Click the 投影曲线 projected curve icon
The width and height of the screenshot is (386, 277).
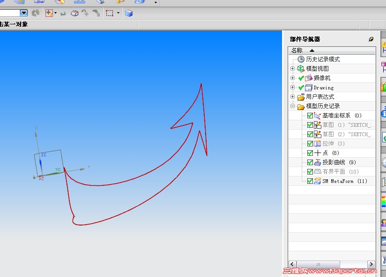point(317,162)
